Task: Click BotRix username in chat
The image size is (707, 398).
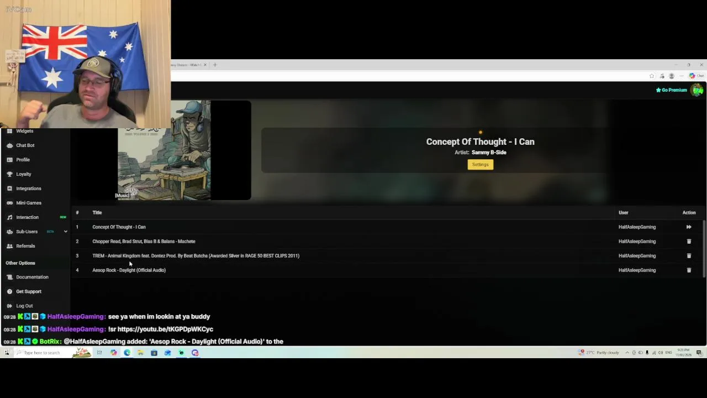Action: [x=50, y=342]
